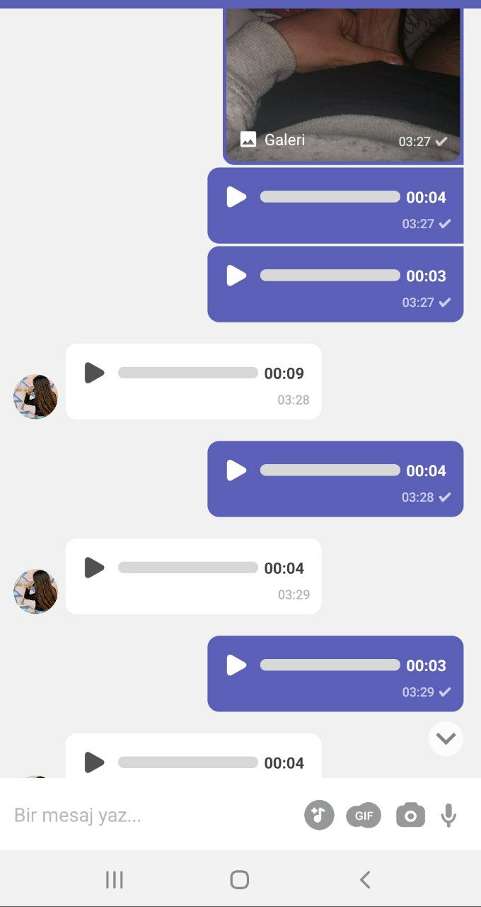
Task: Play the sent 00:03 voice message at 03:29
Action: pos(236,665)
